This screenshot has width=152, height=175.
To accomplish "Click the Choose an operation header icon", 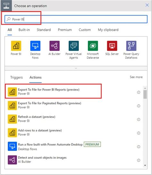I will (6, 6).
